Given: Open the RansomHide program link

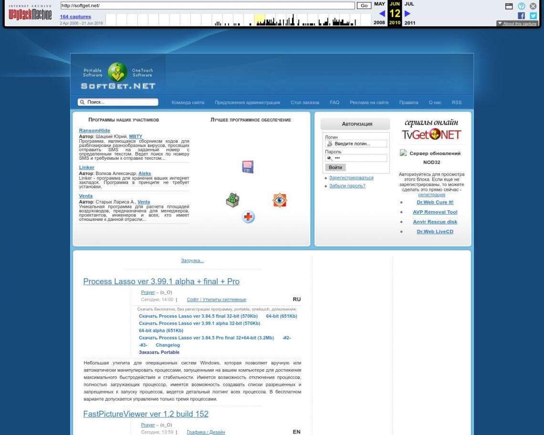Looking at the screenshot, I should (94, 130).
